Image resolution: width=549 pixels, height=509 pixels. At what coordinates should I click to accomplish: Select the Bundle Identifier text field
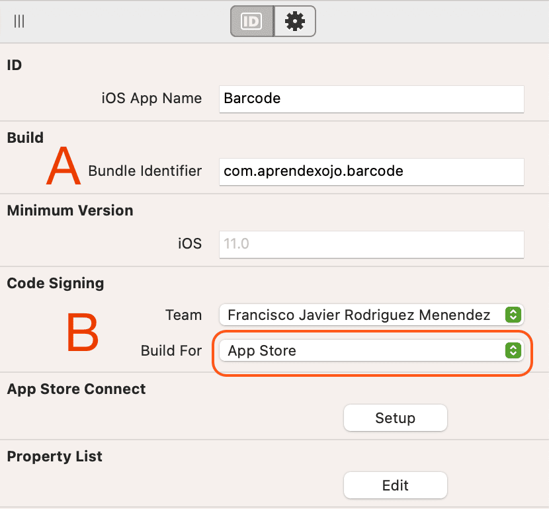(371, 171)
